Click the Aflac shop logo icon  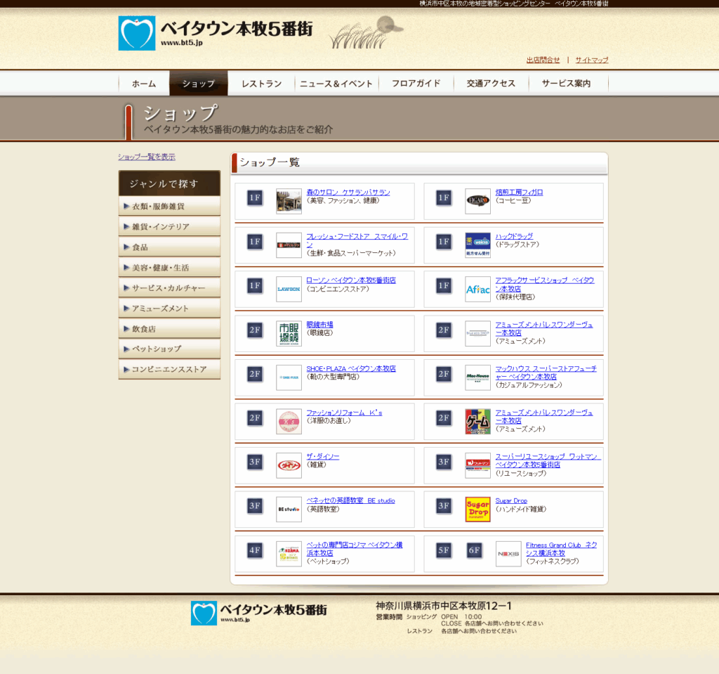pos(477,289)
